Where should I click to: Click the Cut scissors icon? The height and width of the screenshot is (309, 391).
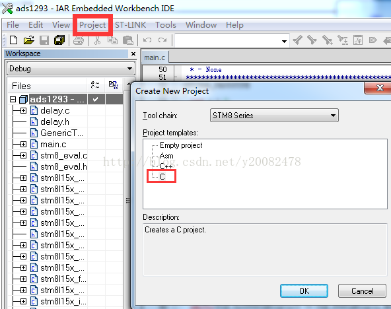(98, 40)
